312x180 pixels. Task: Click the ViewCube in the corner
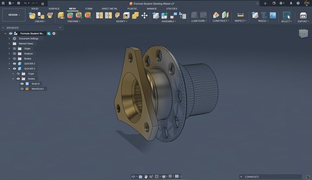pos(303,33)
